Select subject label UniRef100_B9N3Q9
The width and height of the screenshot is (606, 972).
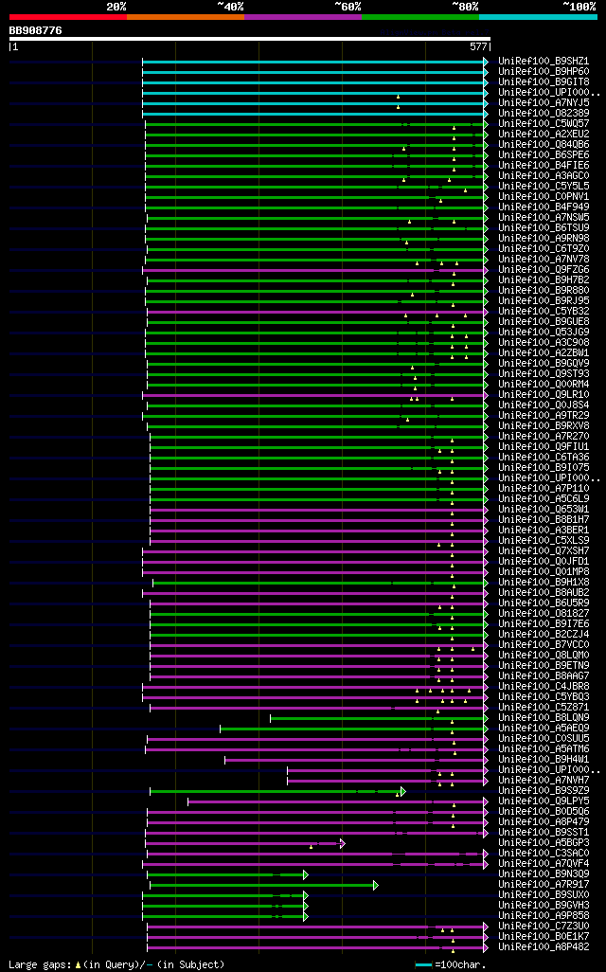click(544, 874)
